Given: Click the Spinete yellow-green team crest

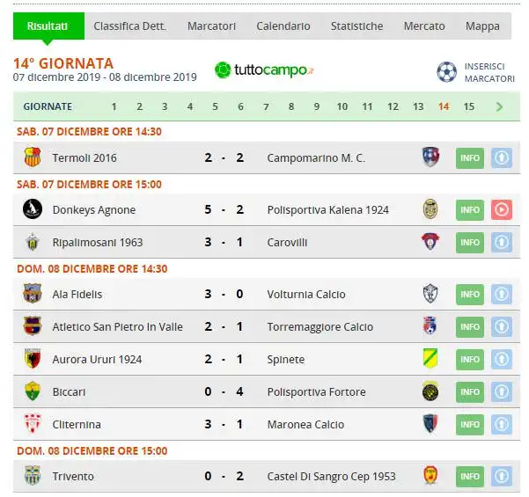Looking at the screenshot, I should pyautogui.click(x=430, y=358).
